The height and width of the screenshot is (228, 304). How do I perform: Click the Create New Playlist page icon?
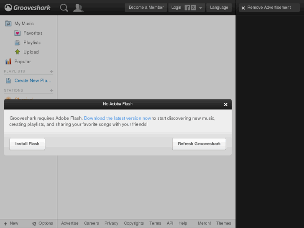click(x=8, y=80)
